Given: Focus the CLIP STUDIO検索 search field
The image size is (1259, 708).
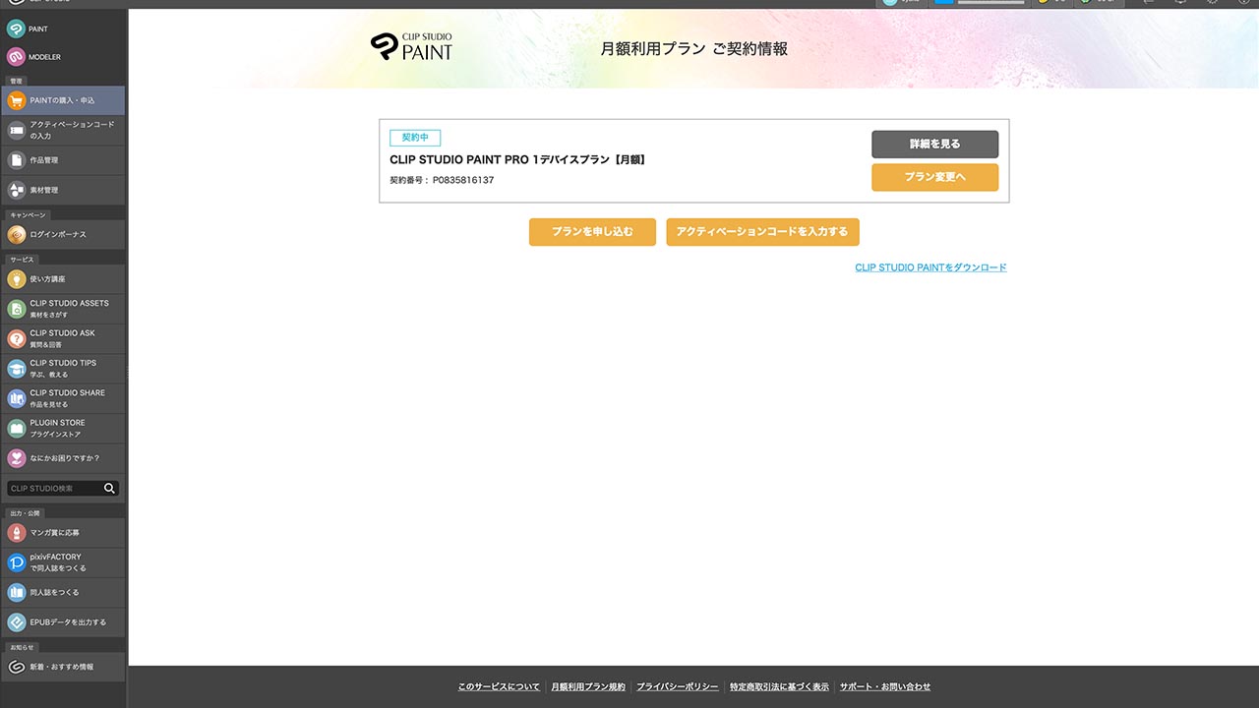Looking at the screenshot, I should point(54,489).
